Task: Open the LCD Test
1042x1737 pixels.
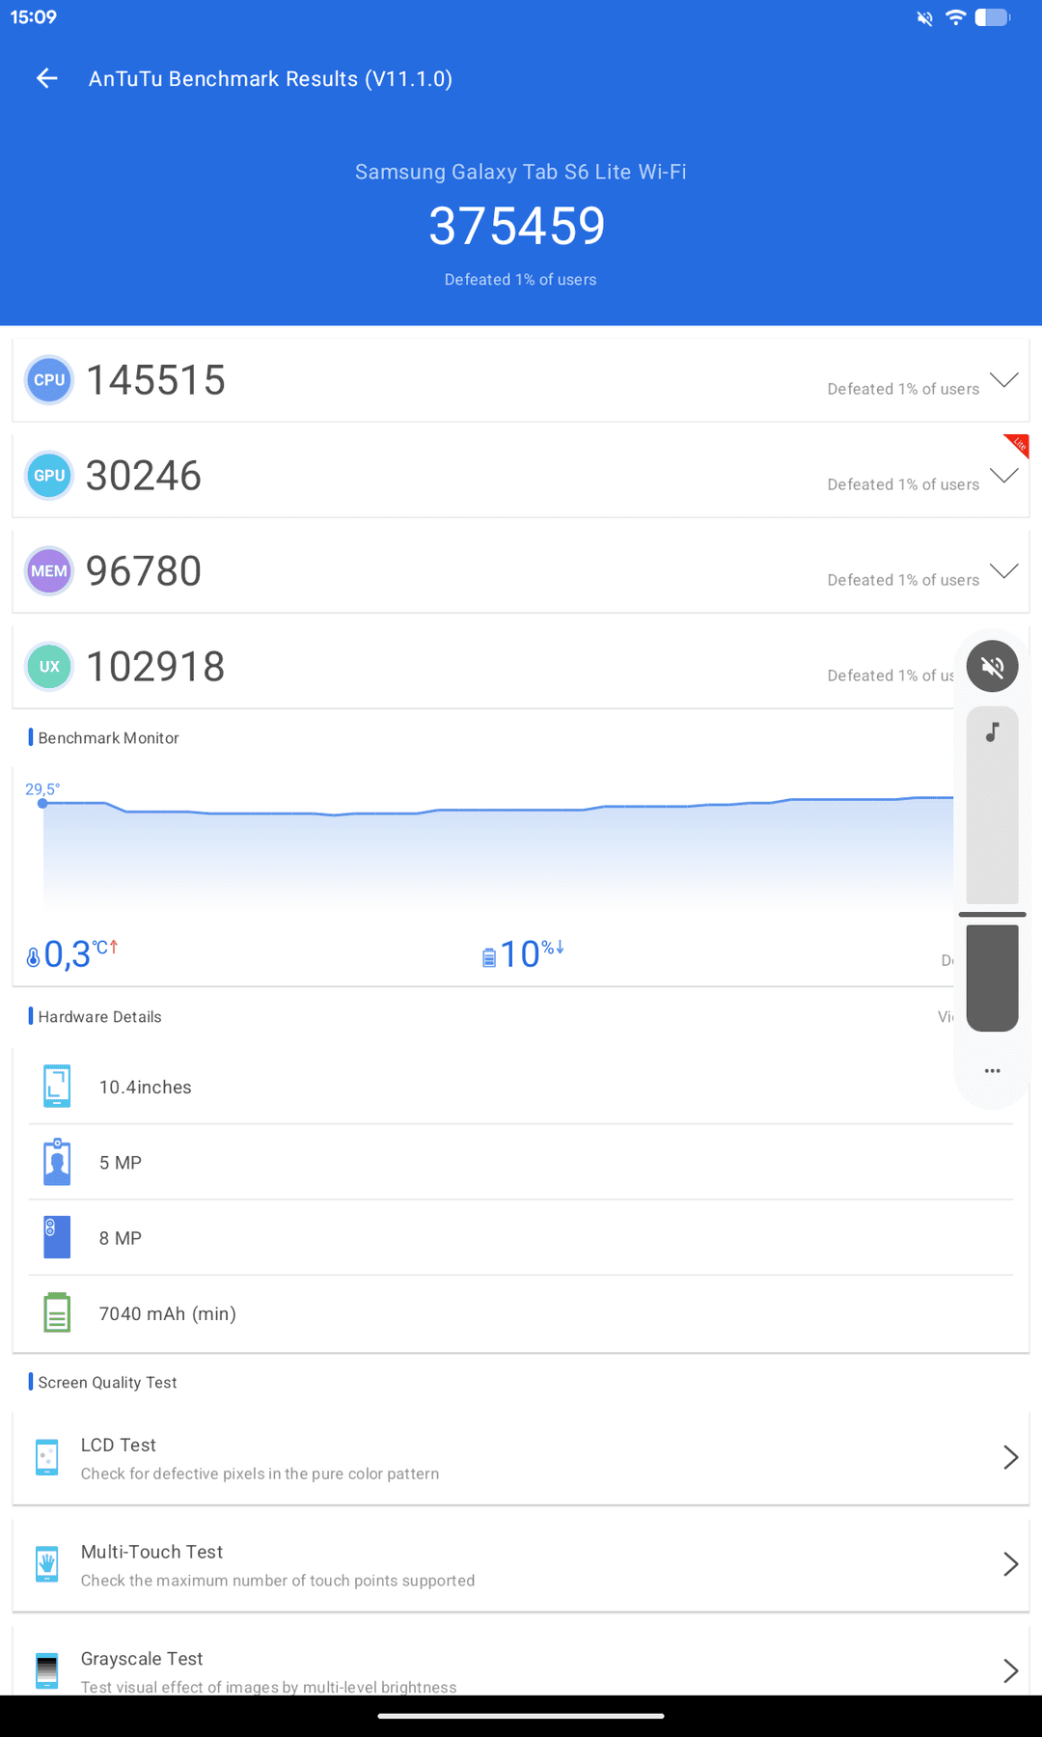Action: 521,1458
